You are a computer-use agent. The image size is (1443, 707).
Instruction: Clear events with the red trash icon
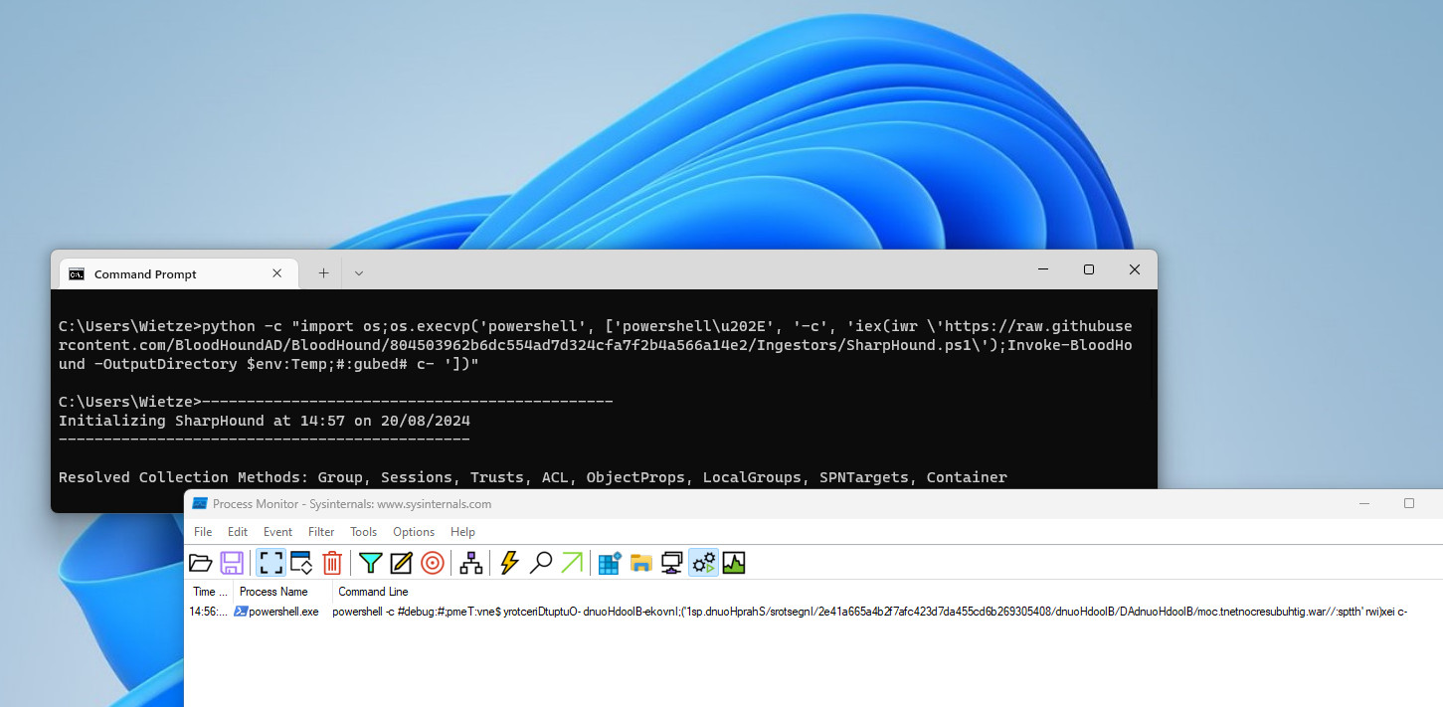(332, 563)
